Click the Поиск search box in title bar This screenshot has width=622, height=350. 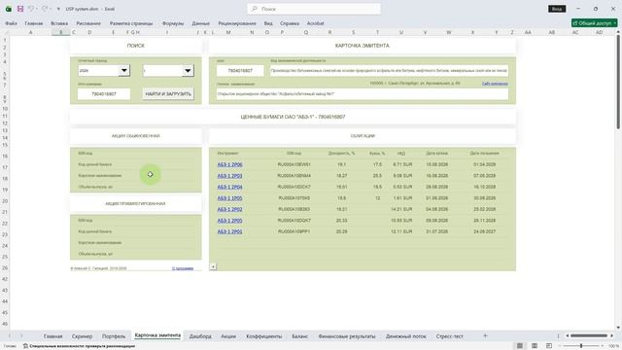click(314, 9)
